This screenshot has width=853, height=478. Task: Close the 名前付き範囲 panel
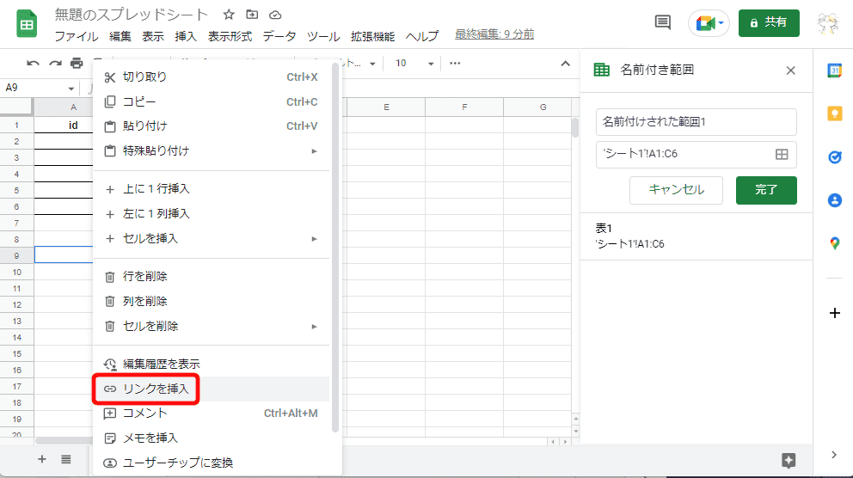coord(790,70)
